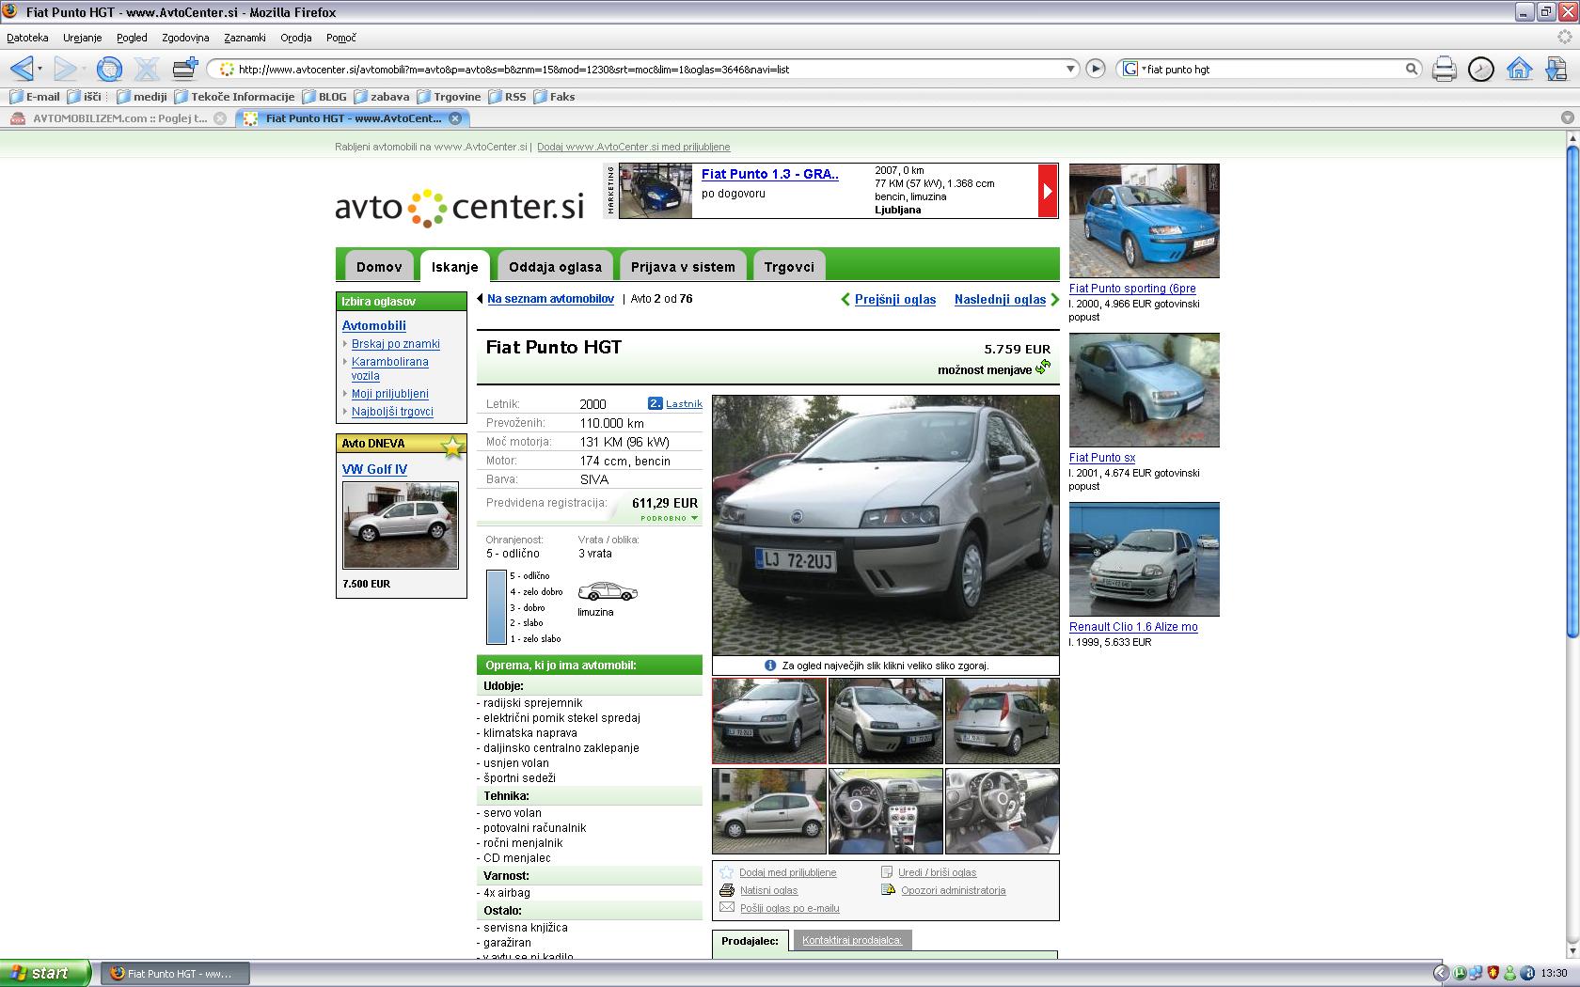The height and width of the screenshot is (987, 1580).
Task: Open the blue Fiat Punto sporting photo
Action: click(x=1145, y=221)
